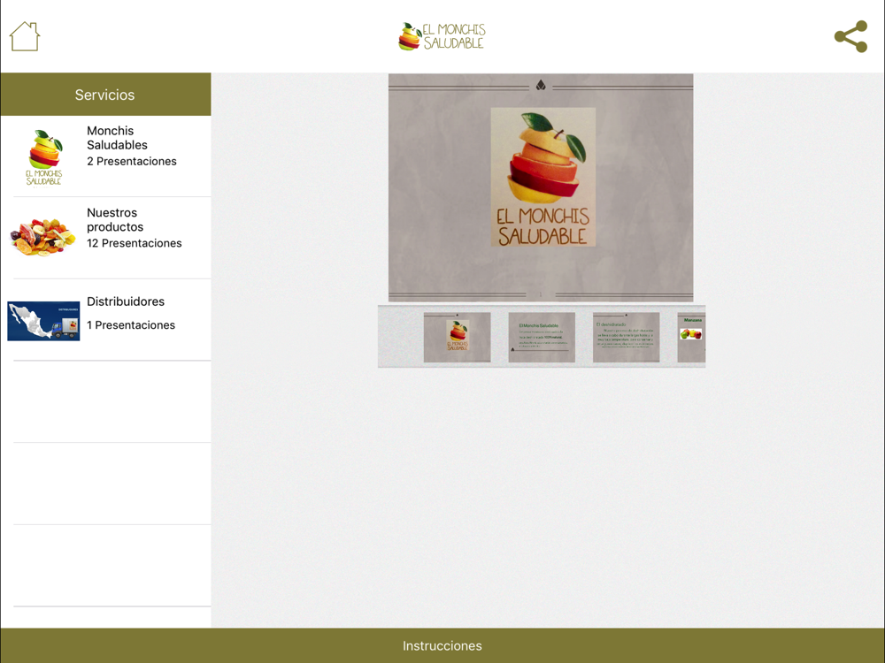Tap the Servicios header

click(105, 95)
